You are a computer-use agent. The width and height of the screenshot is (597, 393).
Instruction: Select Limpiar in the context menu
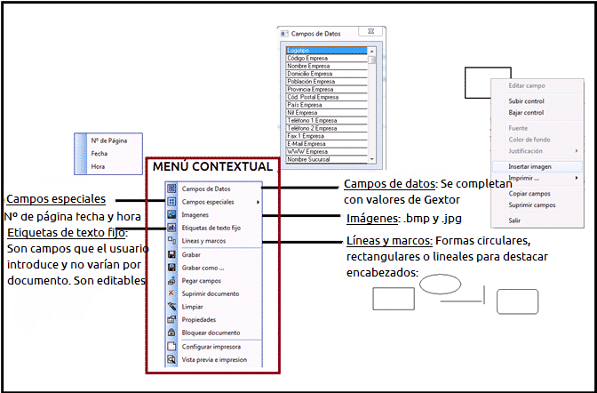coord(214,307)
